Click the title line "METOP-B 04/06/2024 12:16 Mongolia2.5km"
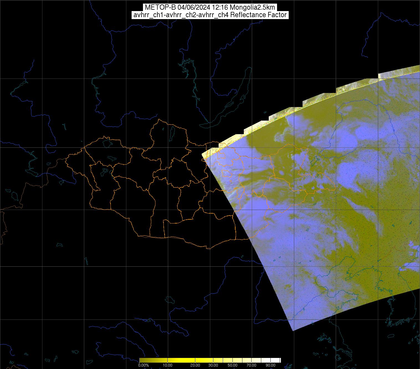This screenshot has width=420, height=369. (210, 7)
